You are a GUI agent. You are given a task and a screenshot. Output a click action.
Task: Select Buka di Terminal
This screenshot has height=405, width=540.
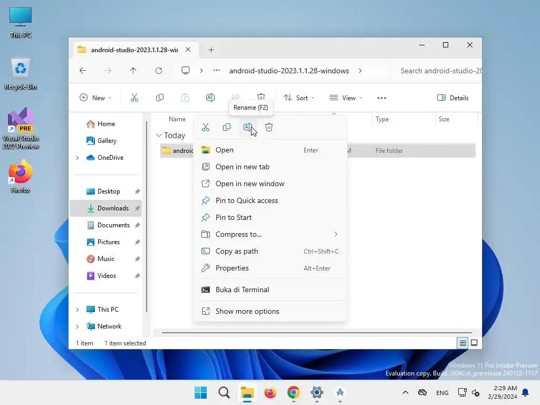tap(270, 290)
